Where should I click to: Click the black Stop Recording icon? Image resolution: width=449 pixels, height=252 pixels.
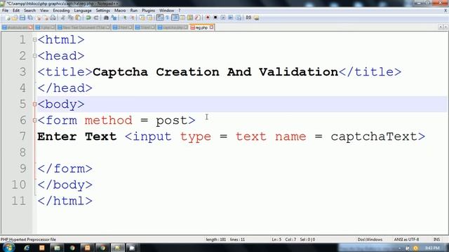pos(215,17)
